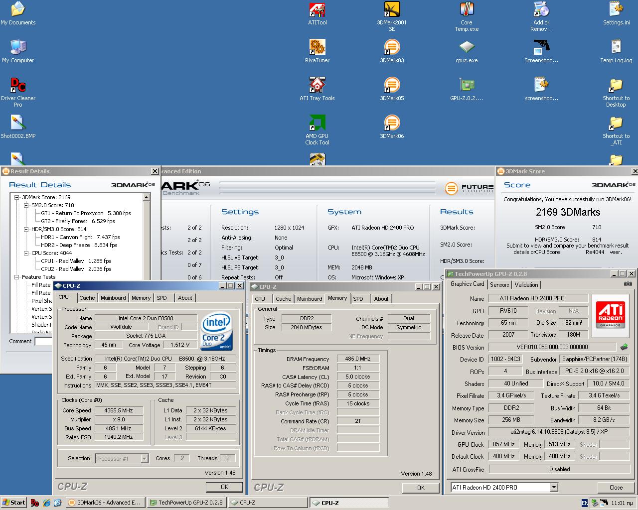Open Mainboard tab in CPU-Z processor window
The width and height of the screenshot is (638, 510).
(113, 298)
